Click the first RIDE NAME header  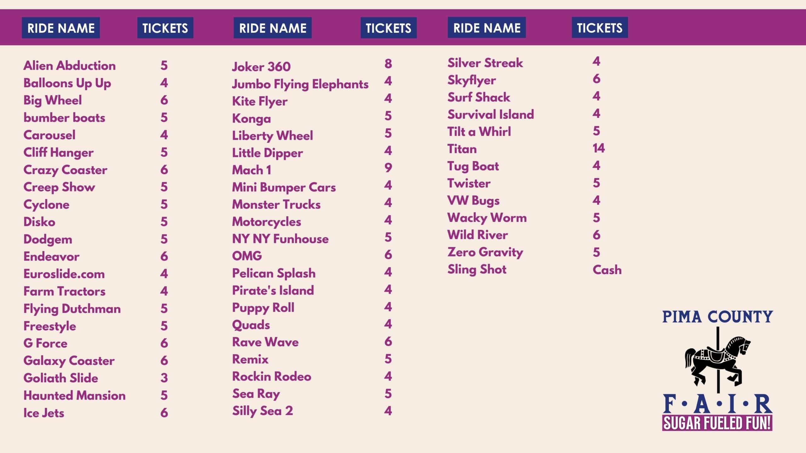pyautogui.click(x=61, y=28)
